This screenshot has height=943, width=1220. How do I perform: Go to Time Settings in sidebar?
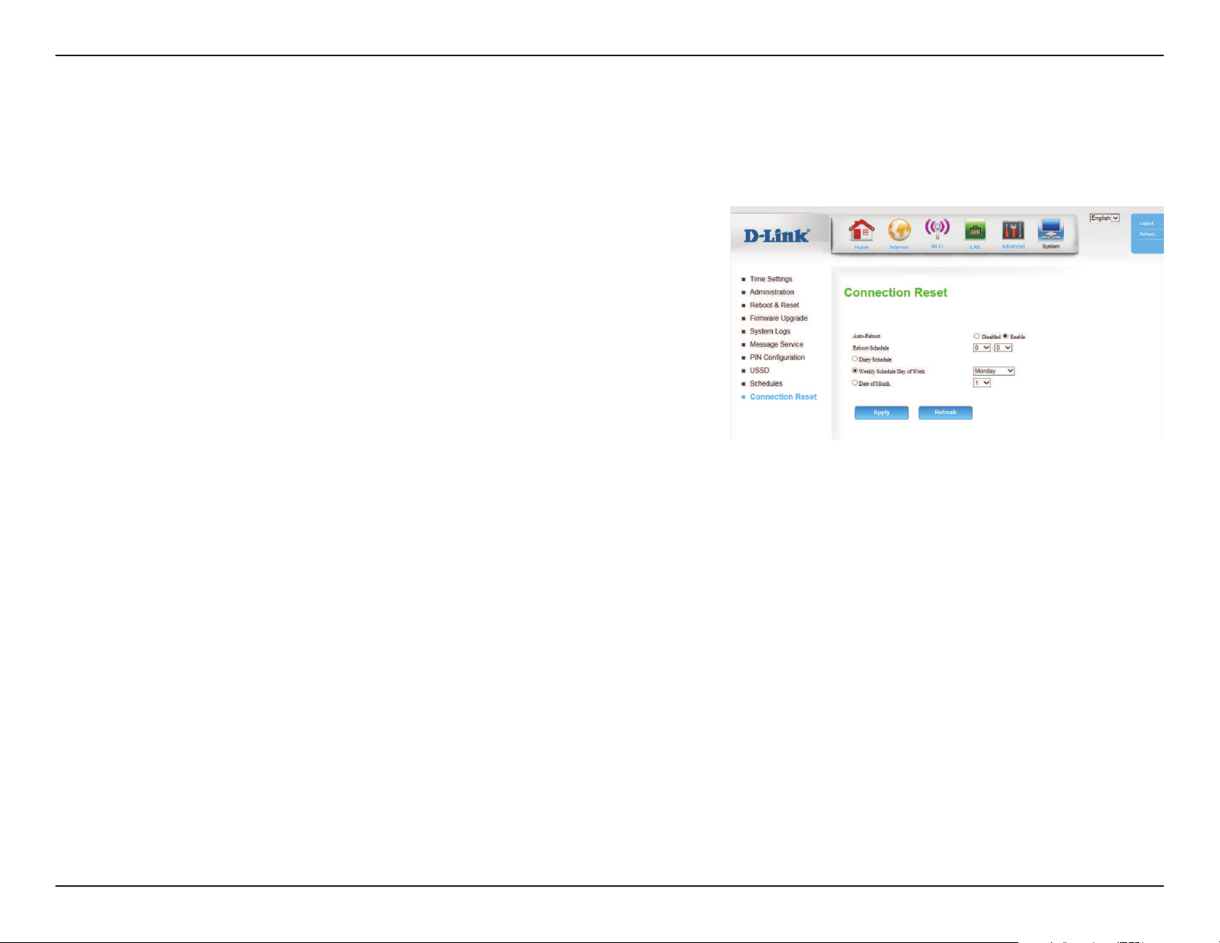(771, 279)
